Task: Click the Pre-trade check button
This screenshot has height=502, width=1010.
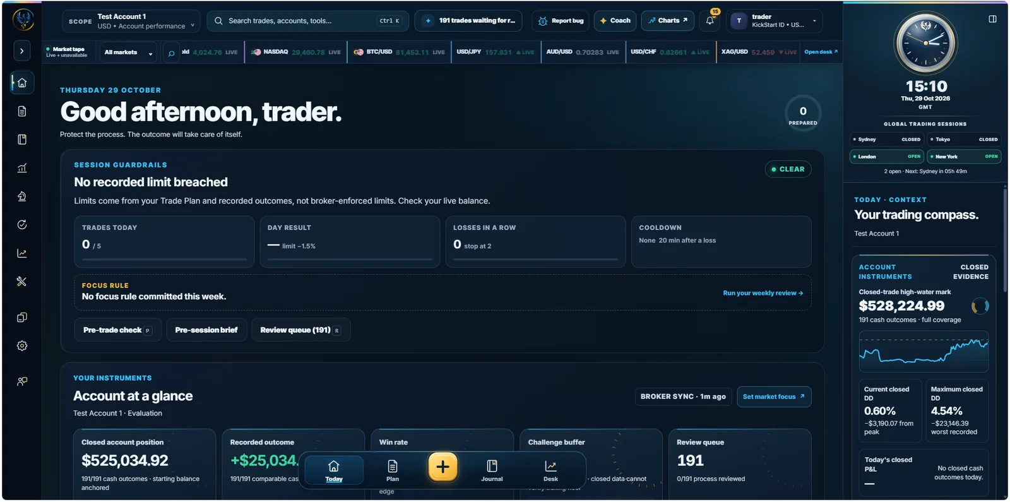Action: click(x=118, y=330)
